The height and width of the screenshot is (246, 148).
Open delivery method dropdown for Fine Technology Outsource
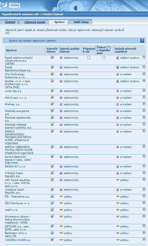(x=144, y=74)
